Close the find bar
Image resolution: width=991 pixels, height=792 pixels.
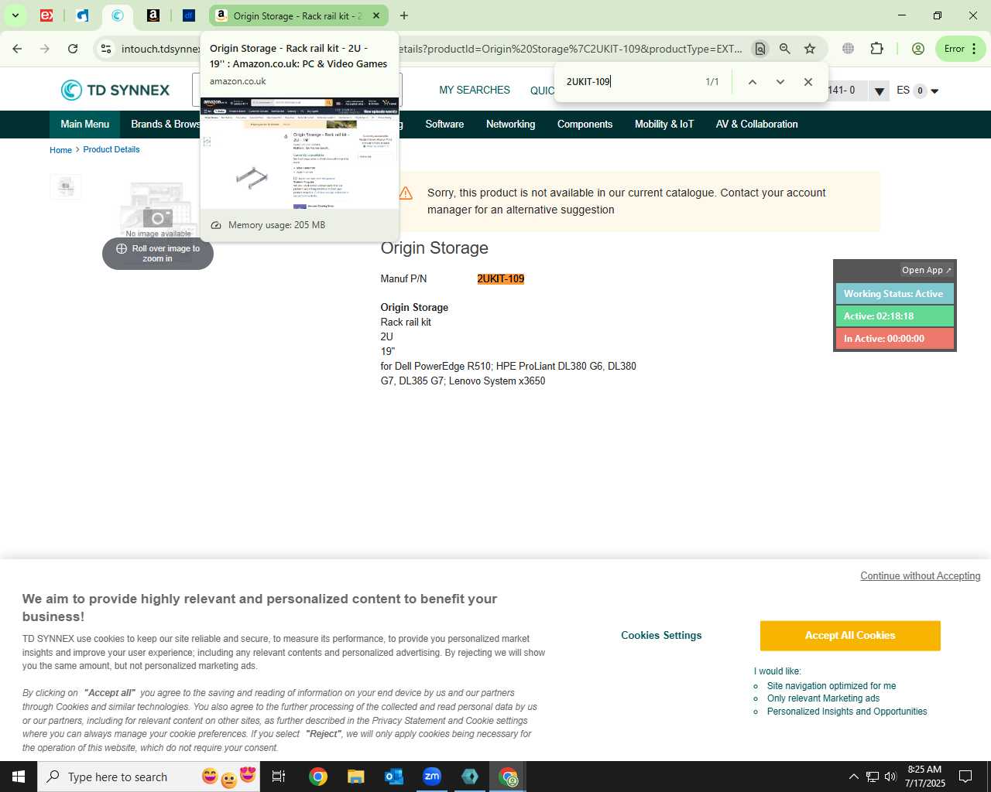coord(808,82)
